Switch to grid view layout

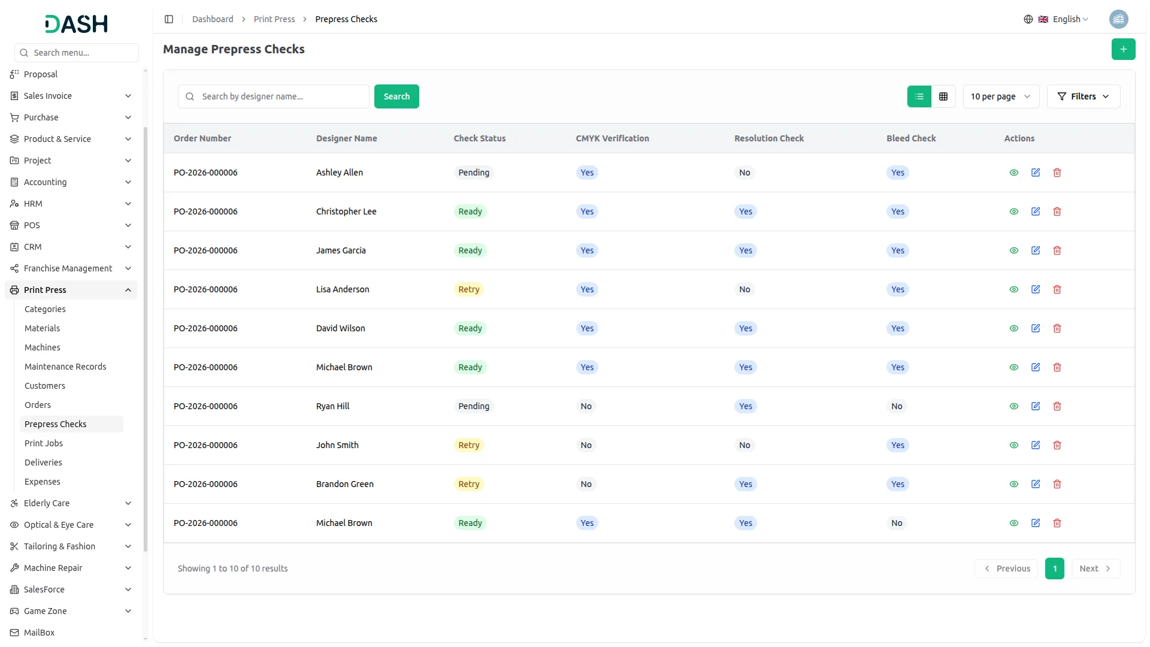pyautogui.click(x=943, y=96)
